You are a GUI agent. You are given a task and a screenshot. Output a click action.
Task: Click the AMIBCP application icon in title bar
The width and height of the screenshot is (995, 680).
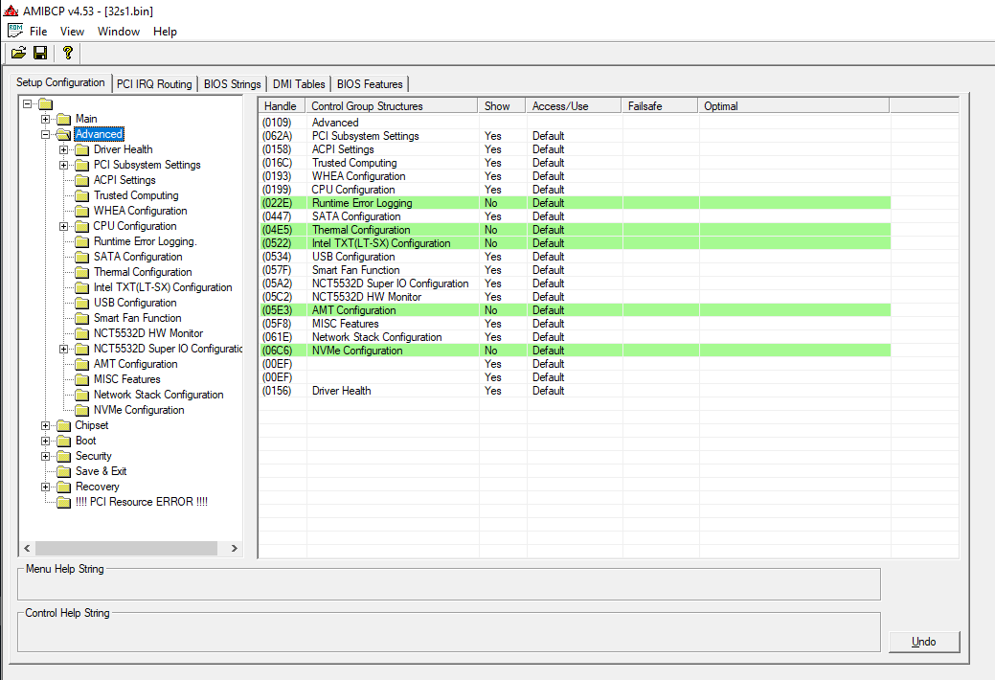point(11,11)
